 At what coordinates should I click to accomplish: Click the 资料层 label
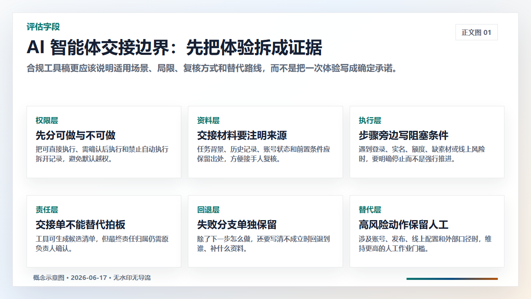pyautogui.click(x=208, y=121)
